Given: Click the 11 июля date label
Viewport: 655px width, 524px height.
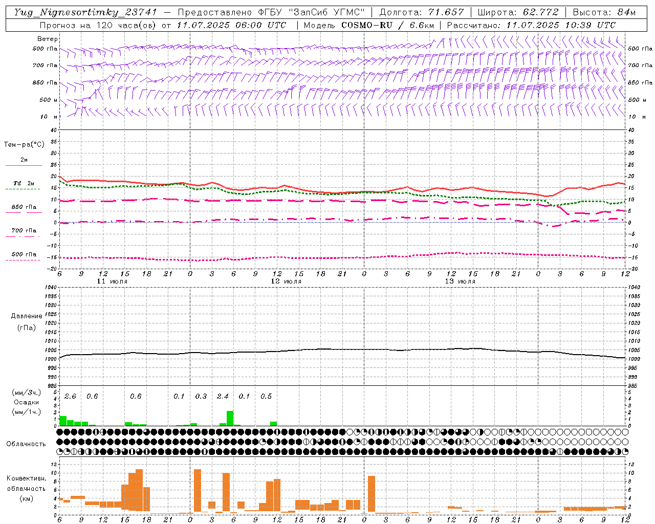Looking at the screenshot, I should click(112, 281).
